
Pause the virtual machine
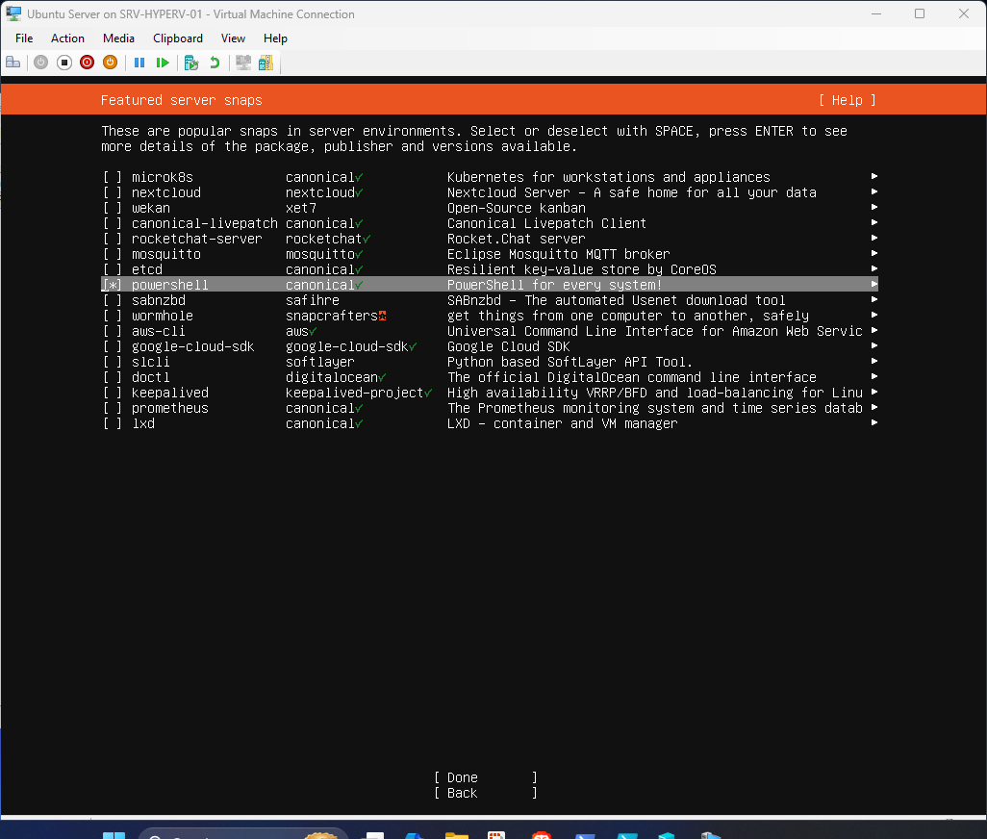pos(139,62)
